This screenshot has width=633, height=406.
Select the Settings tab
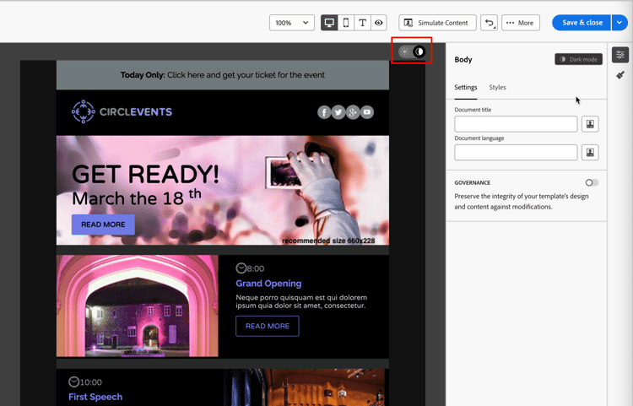coord(465,88)
